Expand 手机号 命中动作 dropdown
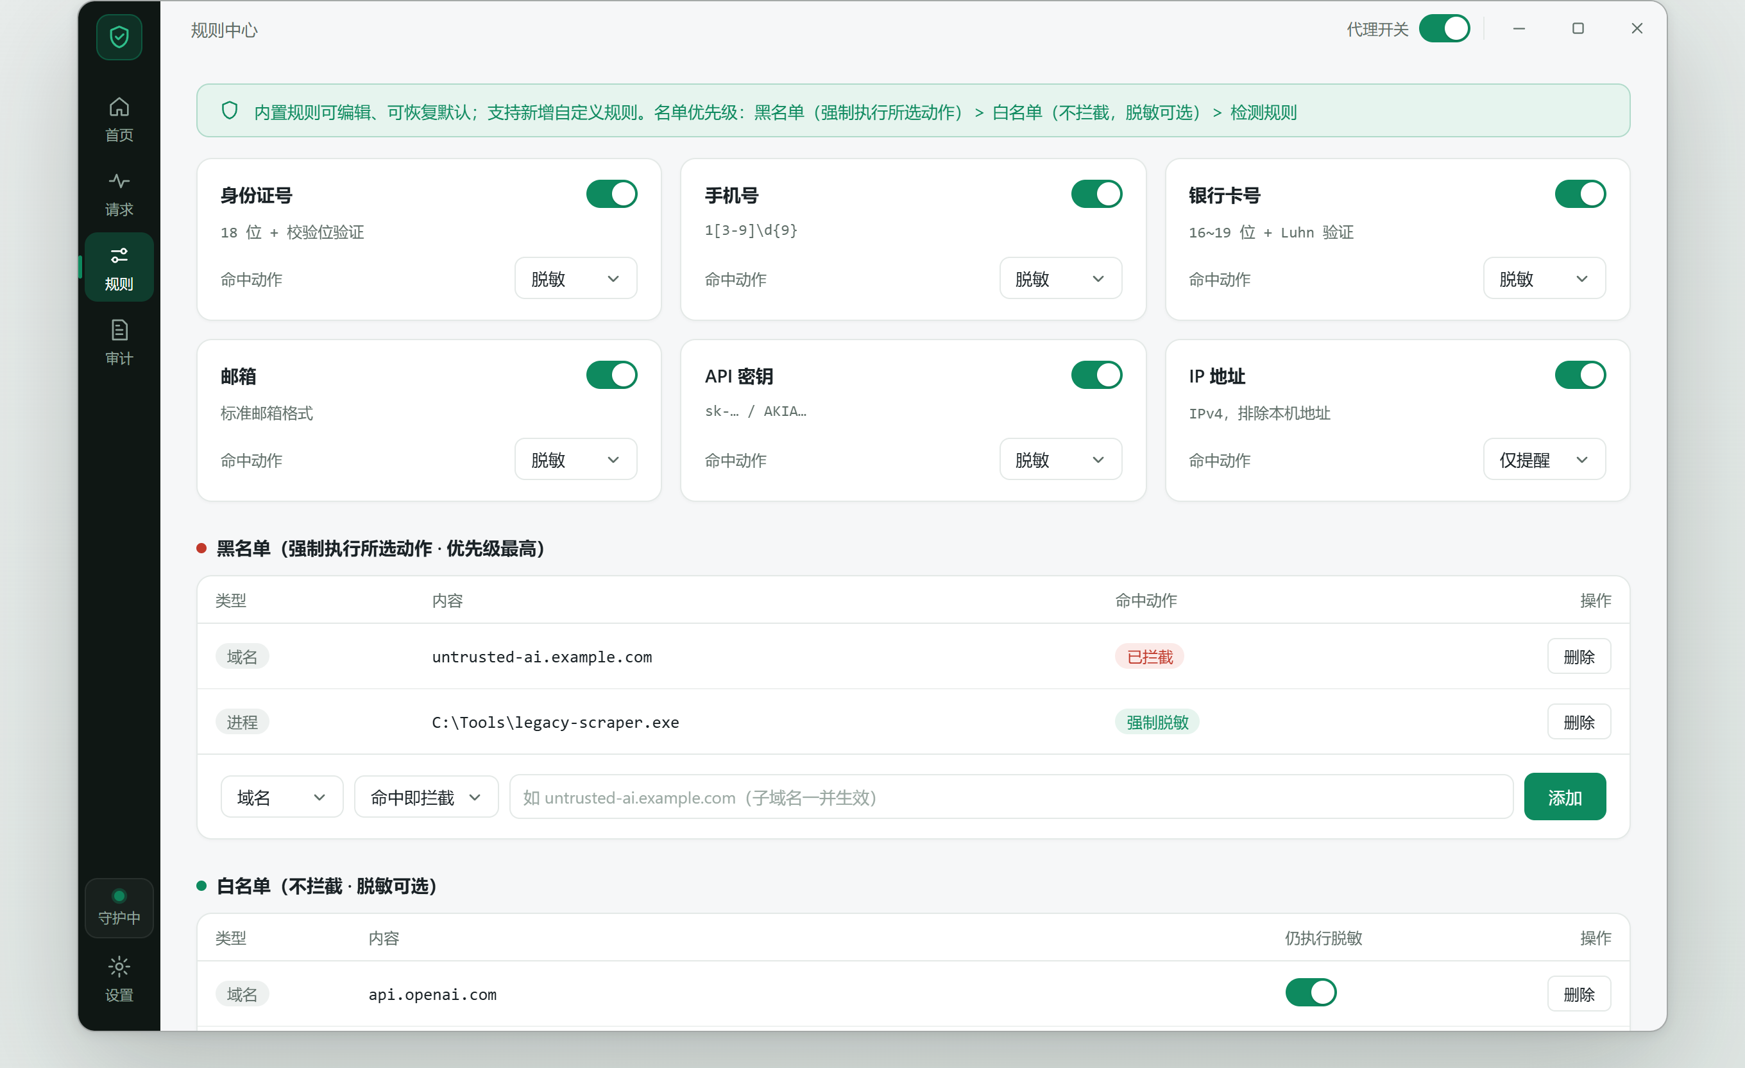This screenshot has width=1745, height=1068. [1060, 278]
